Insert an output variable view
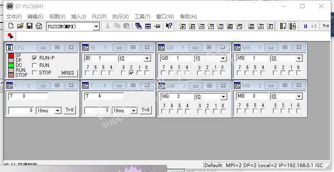 point(192,26)
